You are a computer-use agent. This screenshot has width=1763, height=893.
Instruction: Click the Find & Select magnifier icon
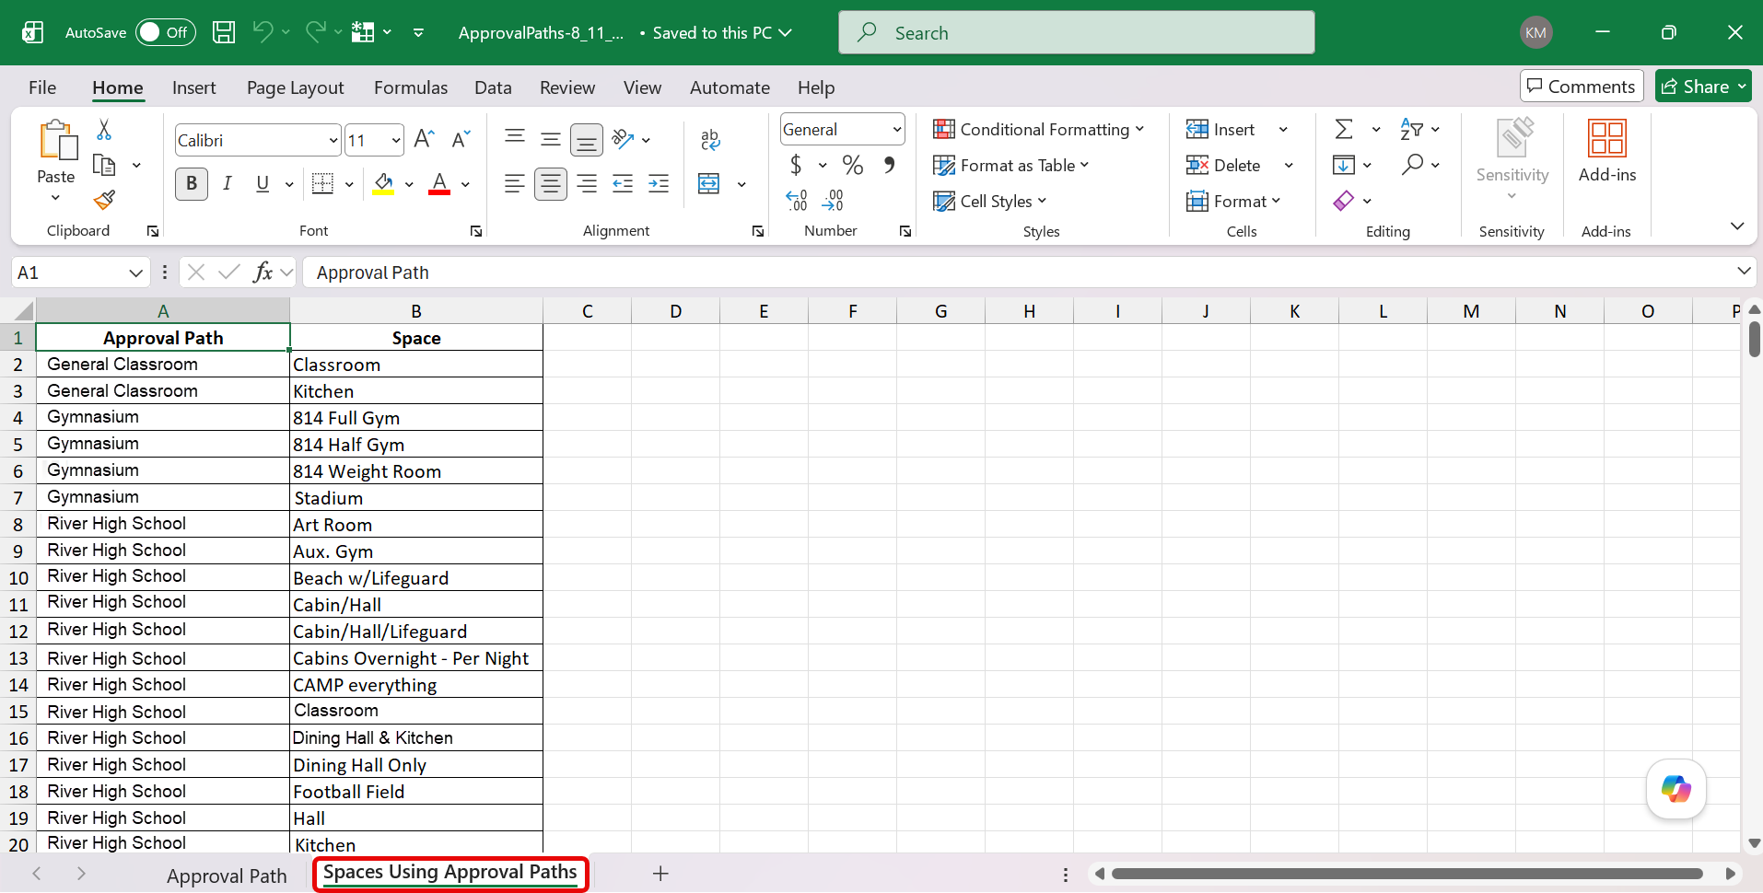(x=1412, y=165)
